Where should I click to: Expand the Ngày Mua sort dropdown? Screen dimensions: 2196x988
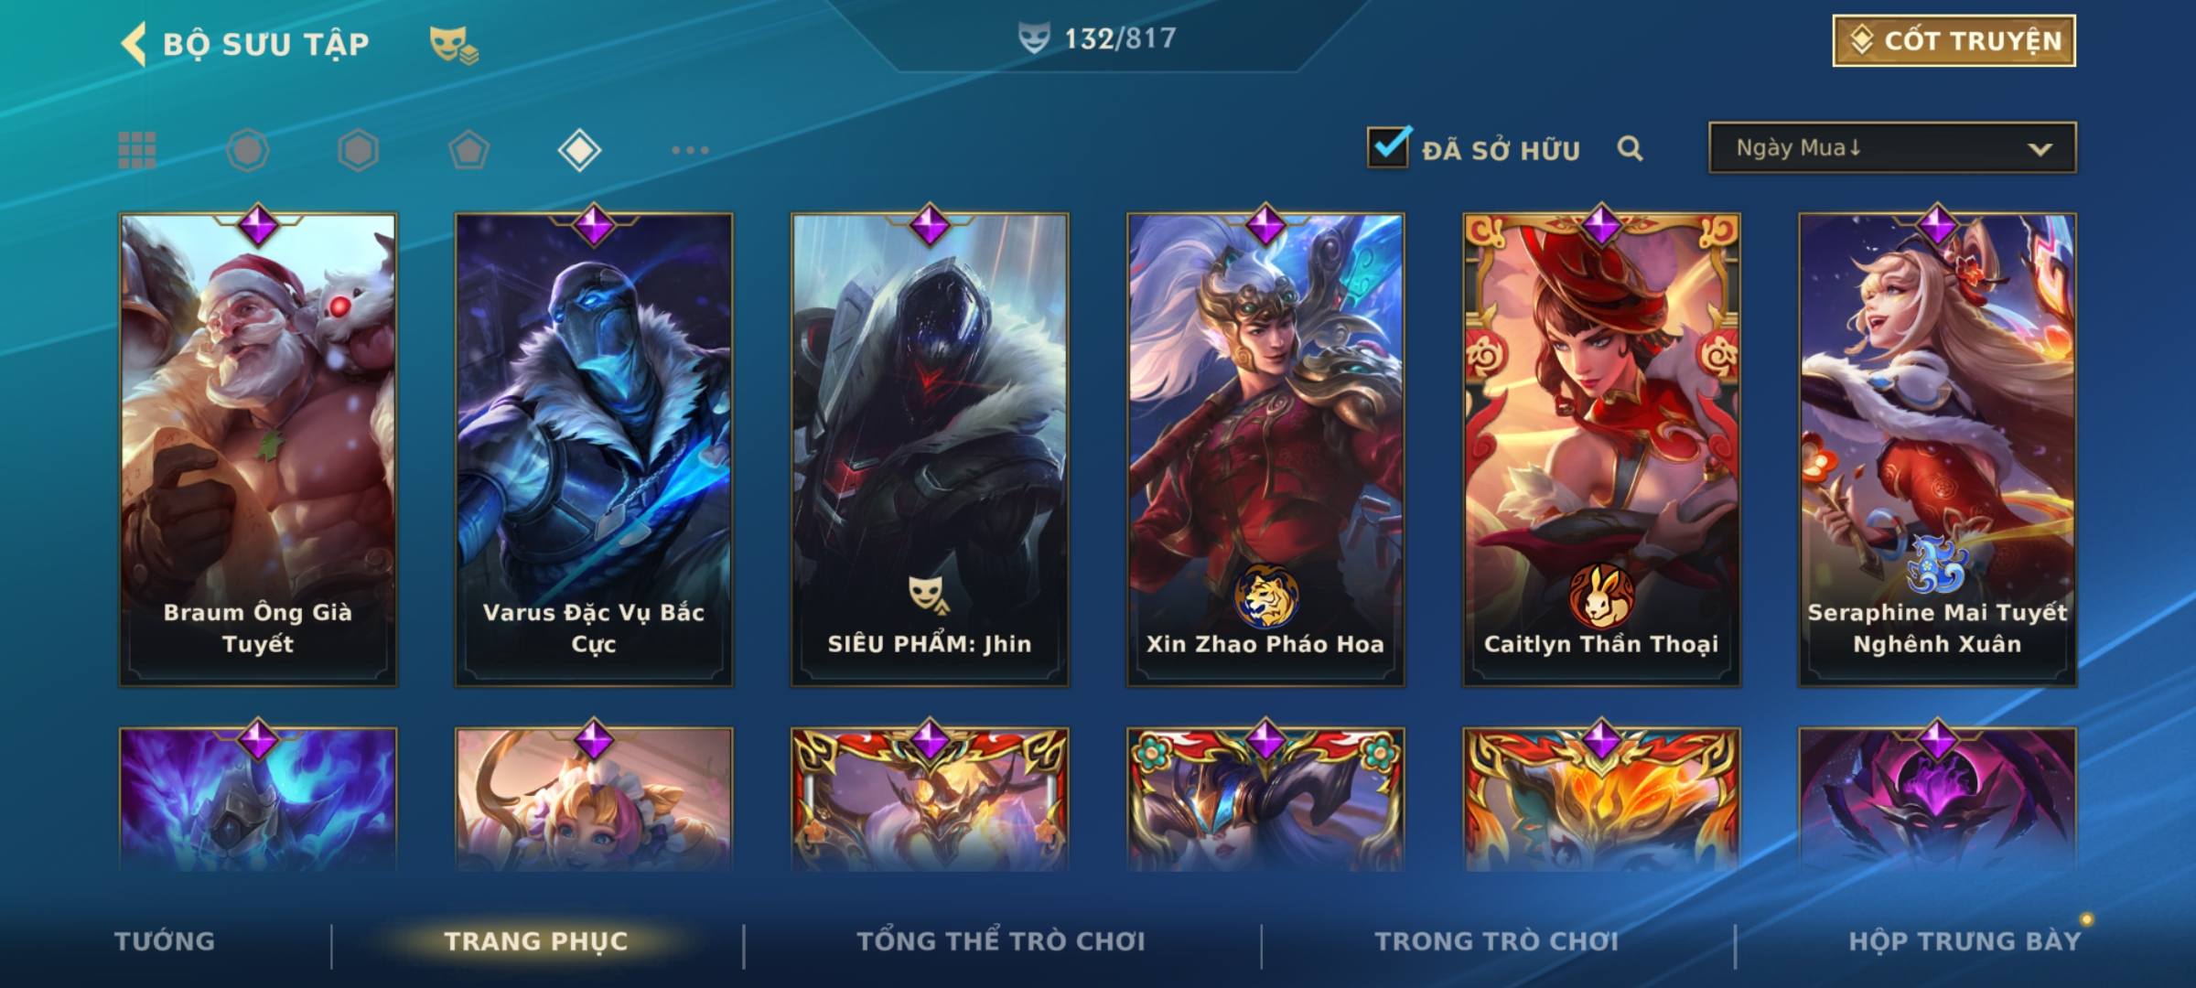click(x=1892, y=147)
